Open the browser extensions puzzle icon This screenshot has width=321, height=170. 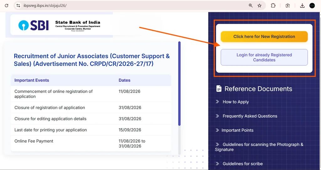pos(273,6)
